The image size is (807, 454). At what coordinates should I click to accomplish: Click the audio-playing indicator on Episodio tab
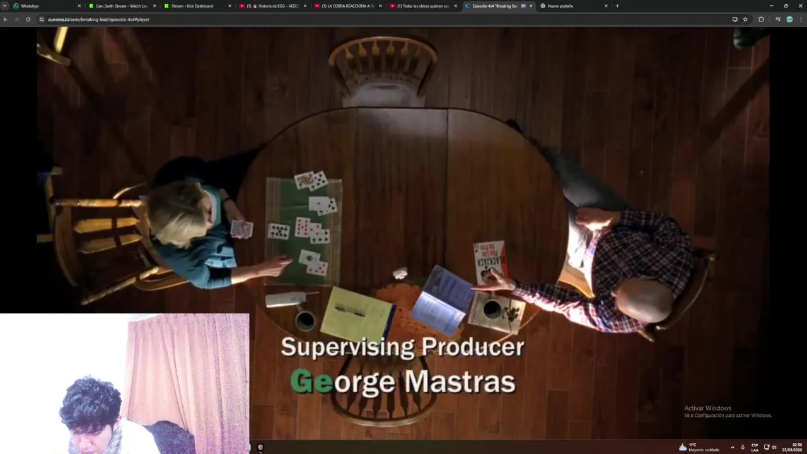click(523, 6)
